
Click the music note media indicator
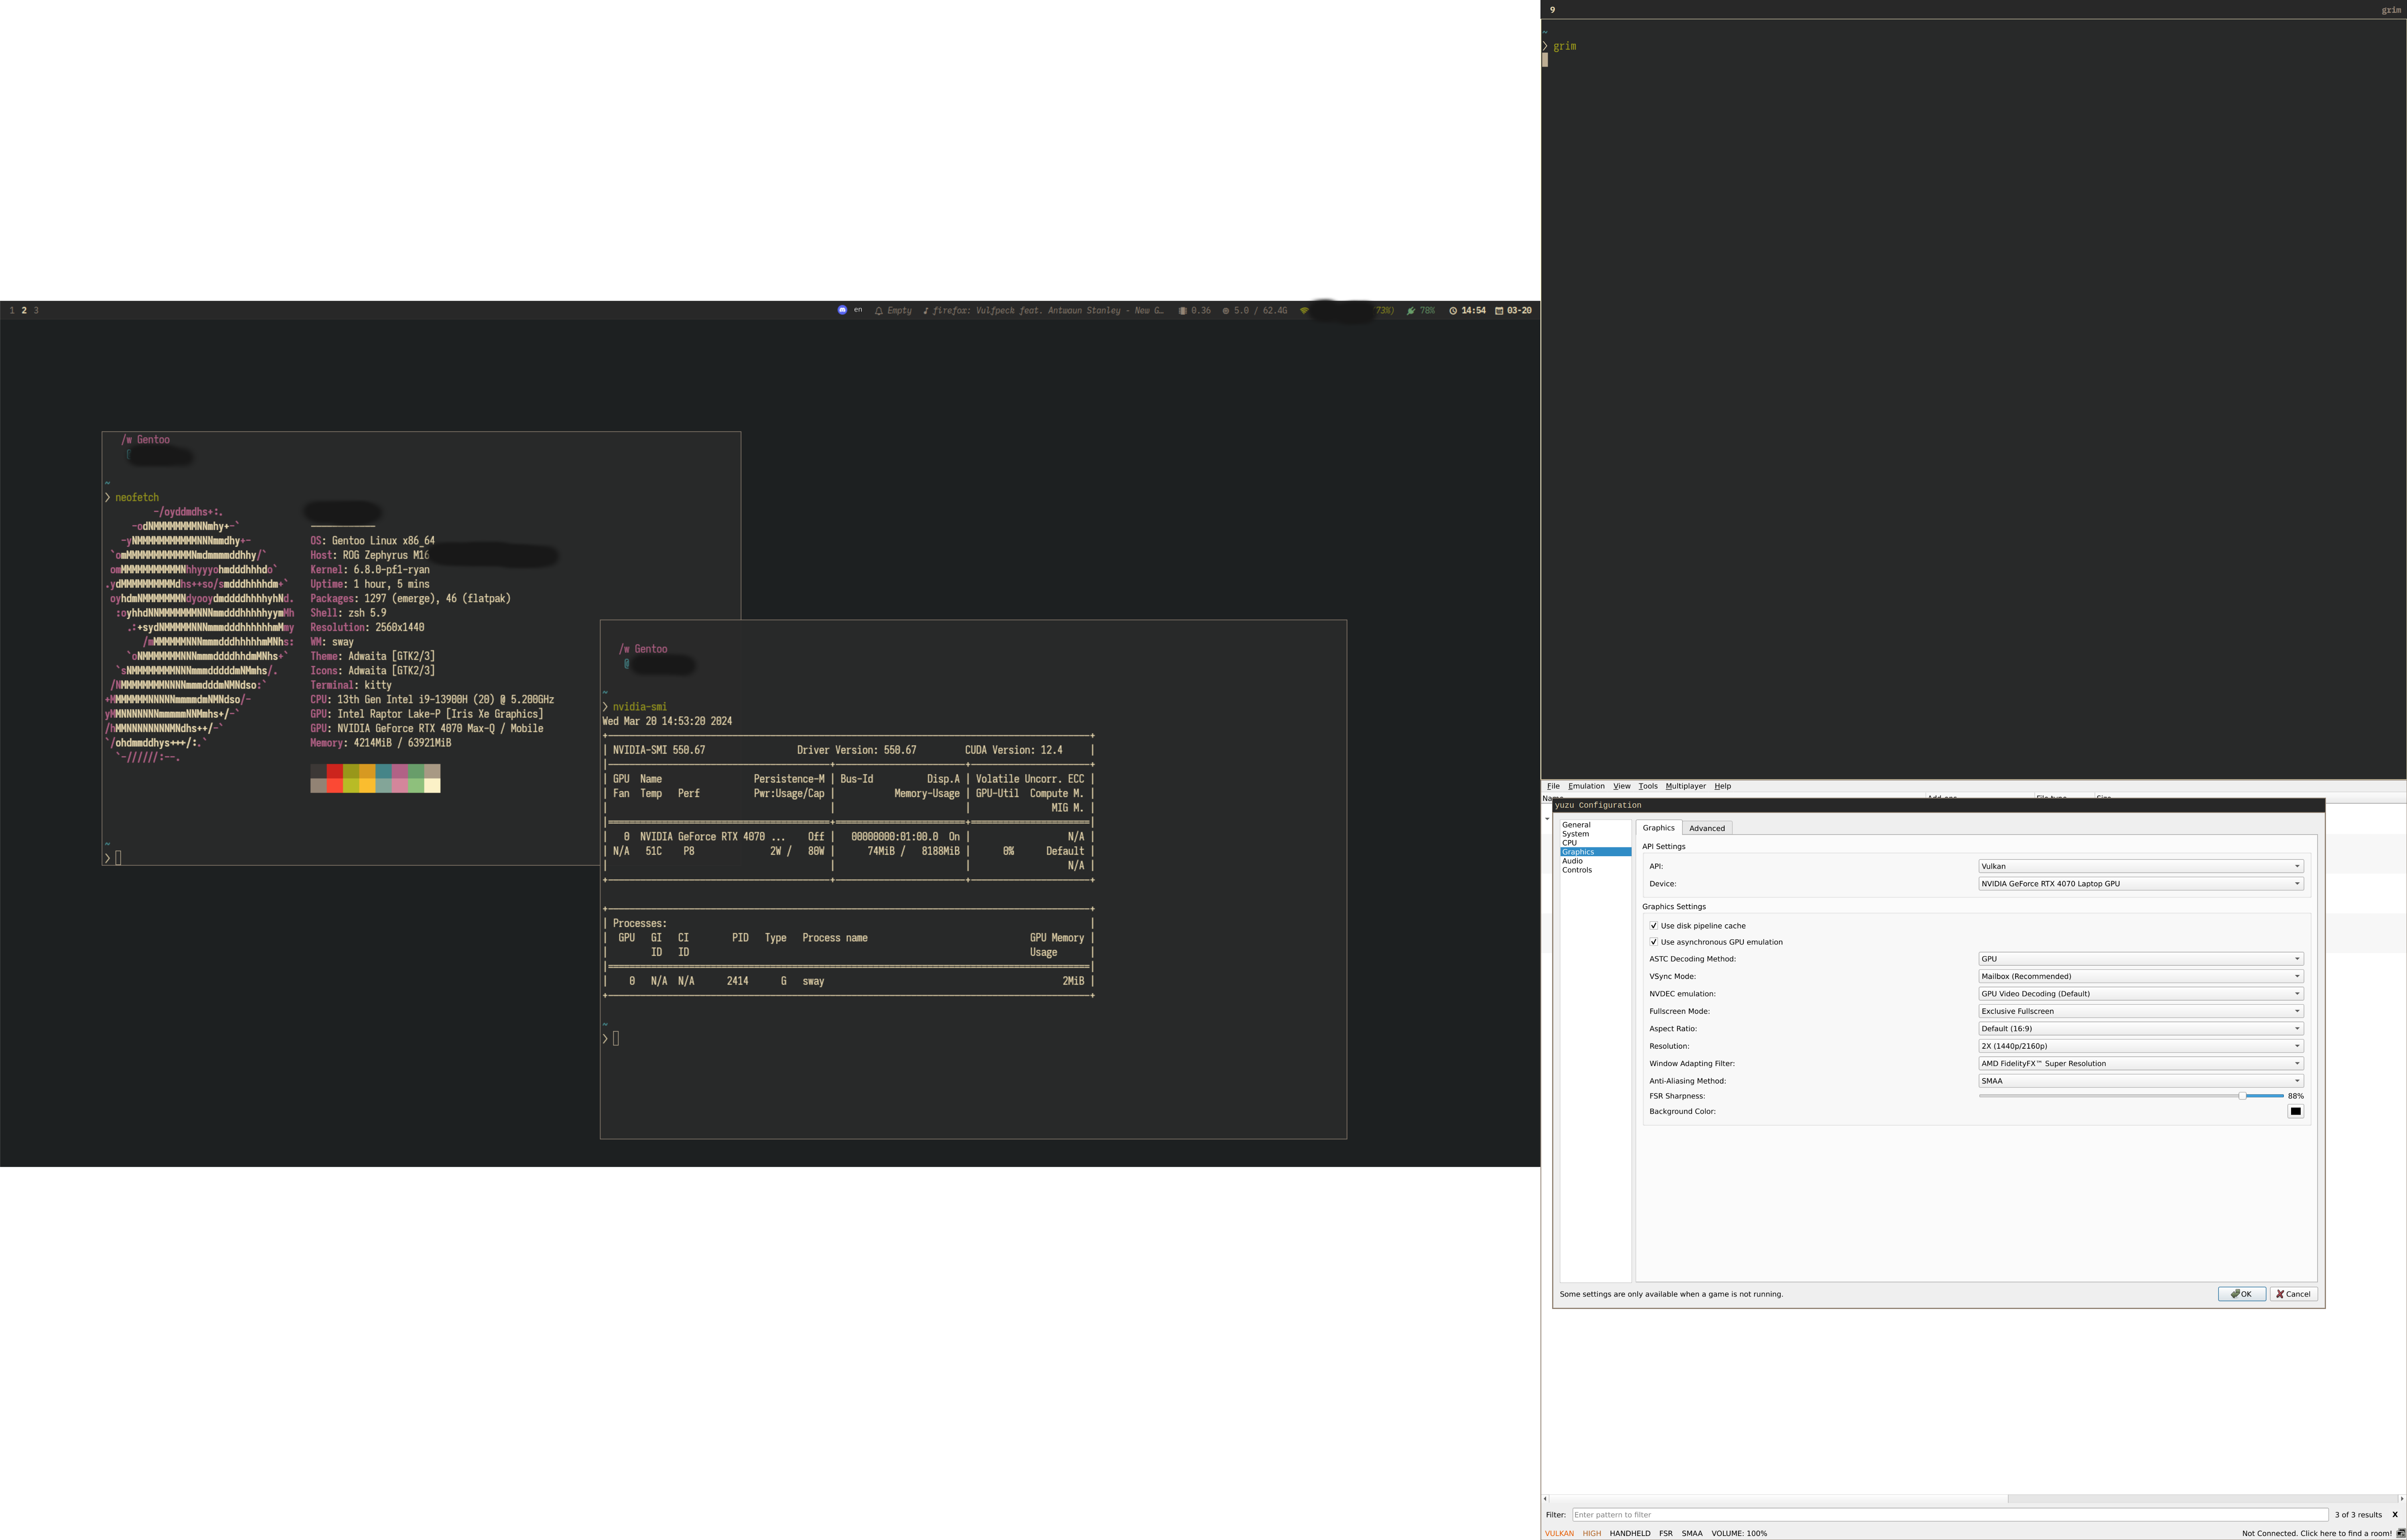tap(925, 311)
